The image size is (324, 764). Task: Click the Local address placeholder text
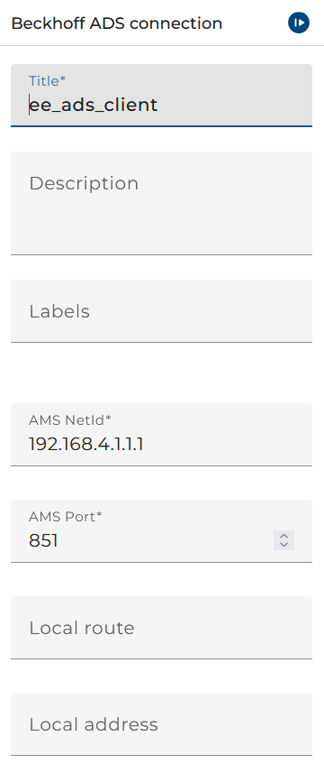94,724
